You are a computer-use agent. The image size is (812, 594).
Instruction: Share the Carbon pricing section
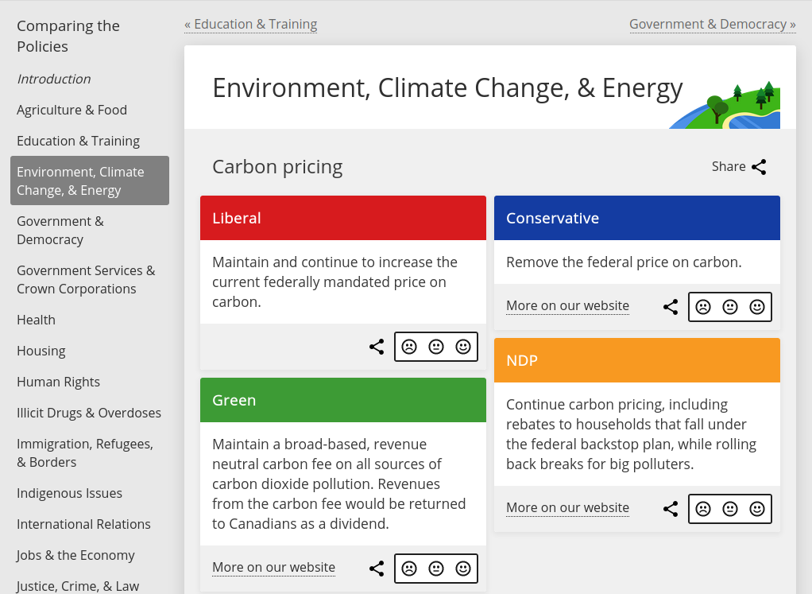(758, 167)
